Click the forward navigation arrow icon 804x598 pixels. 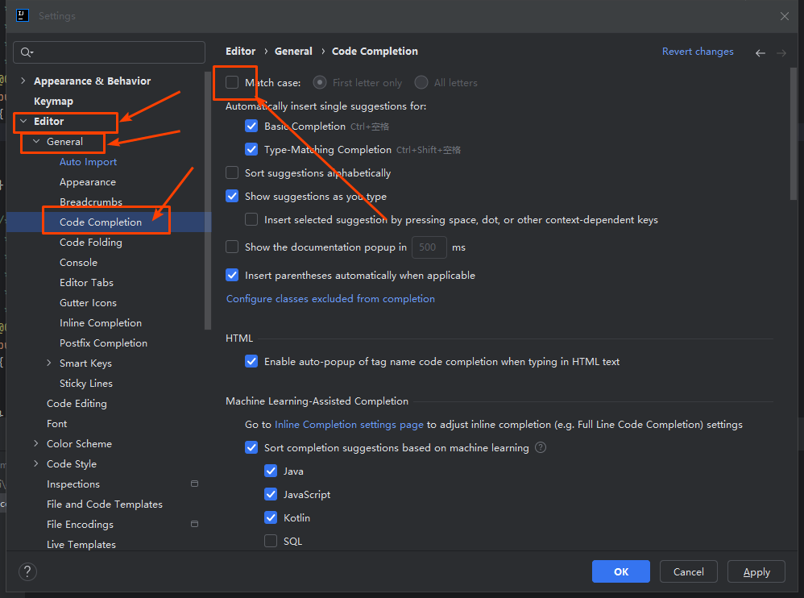coord(781,53)
